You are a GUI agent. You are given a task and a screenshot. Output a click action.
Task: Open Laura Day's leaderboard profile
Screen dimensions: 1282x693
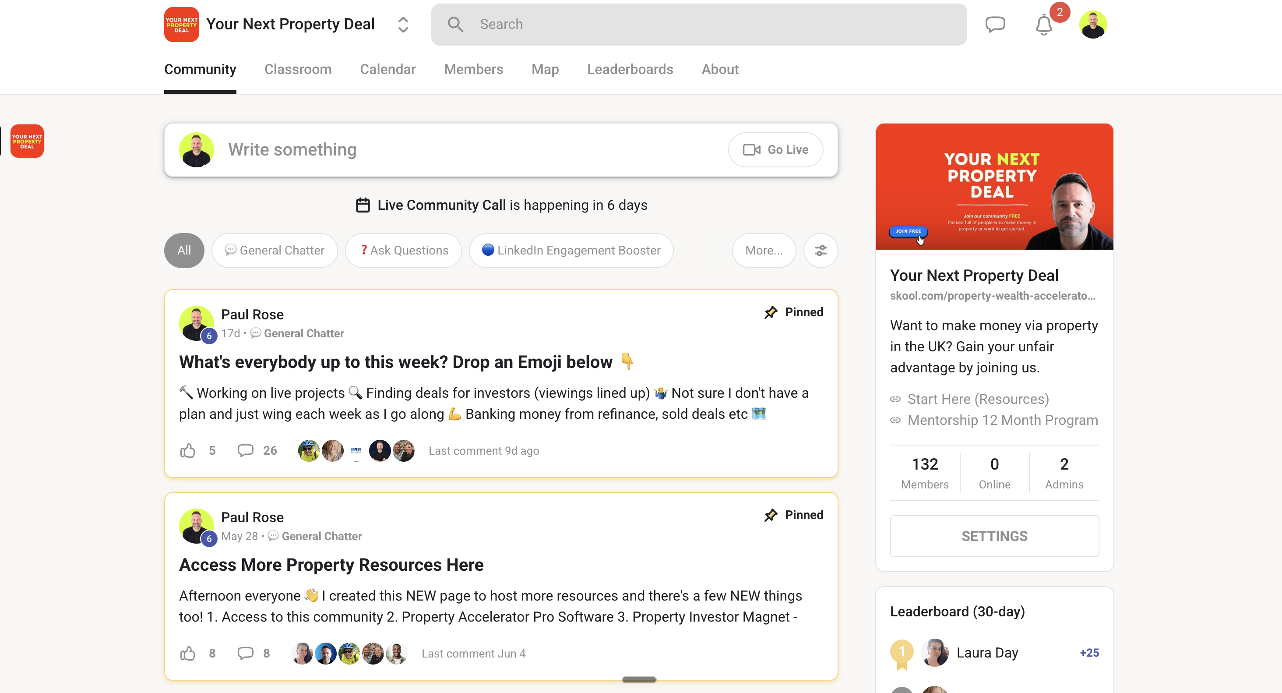tap(987, 652)
